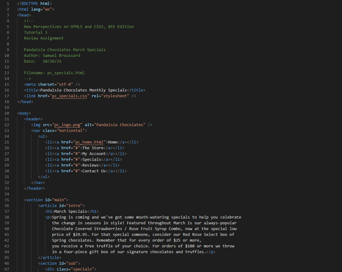Click the title text Pandaisia Chocolates Monthly Specials
The image size is (342, 272).
click(88, 90)
